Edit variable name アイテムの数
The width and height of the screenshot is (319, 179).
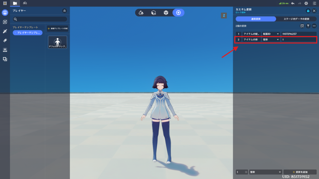coord(251,39)
